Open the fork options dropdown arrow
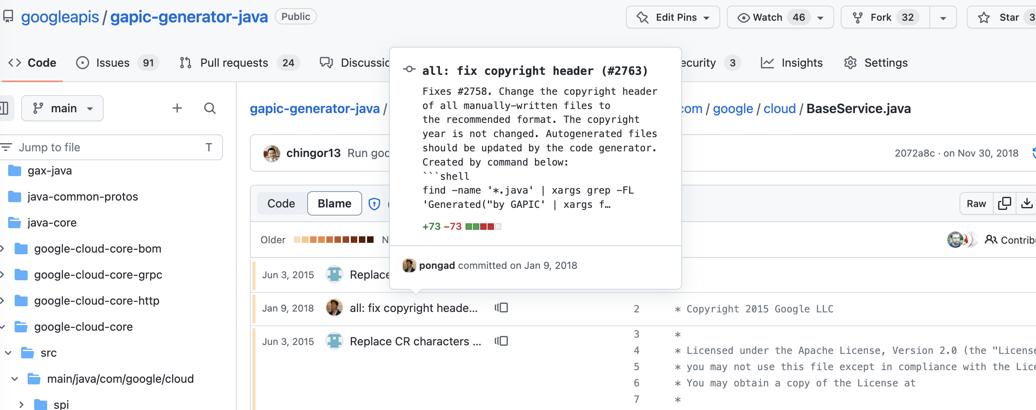Viewport: 1036px width, 410px height. point(943,17)
